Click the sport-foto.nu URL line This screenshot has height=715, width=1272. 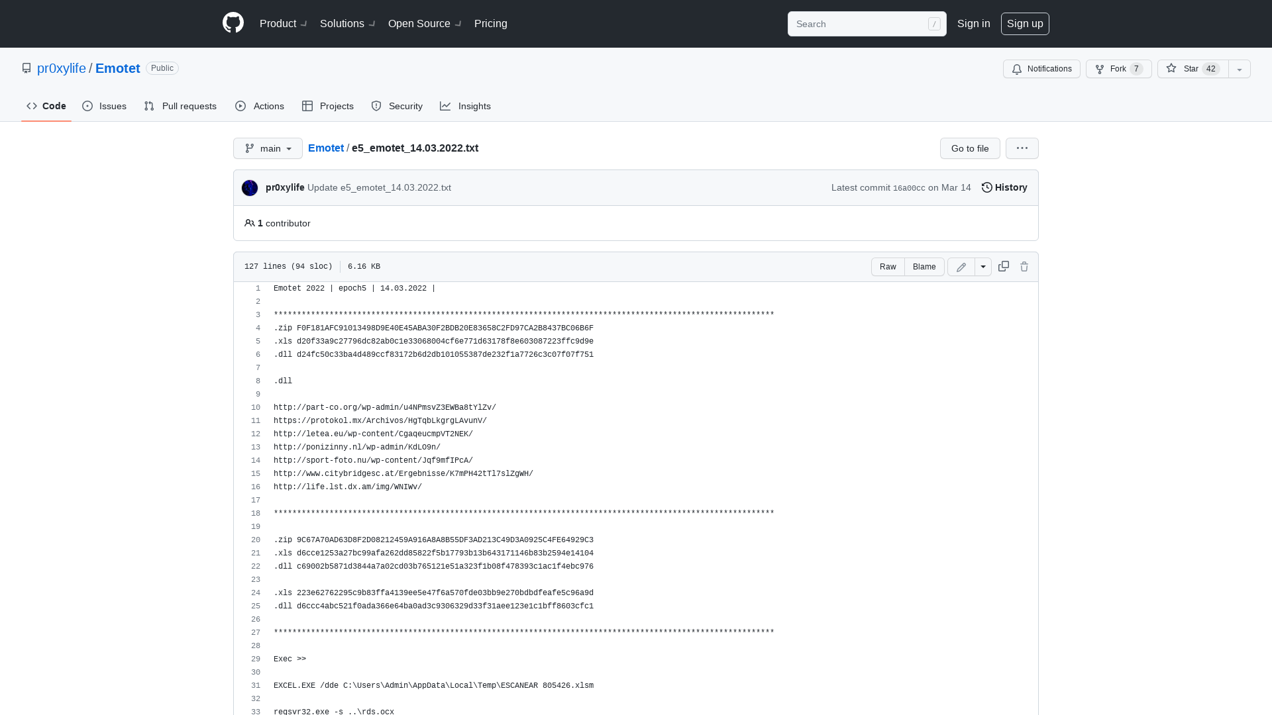pyautogui.click(x=373, y=461)
